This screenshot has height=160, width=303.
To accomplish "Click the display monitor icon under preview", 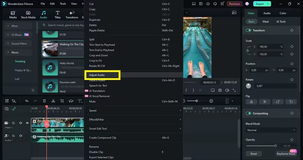I will pos(213,90).
